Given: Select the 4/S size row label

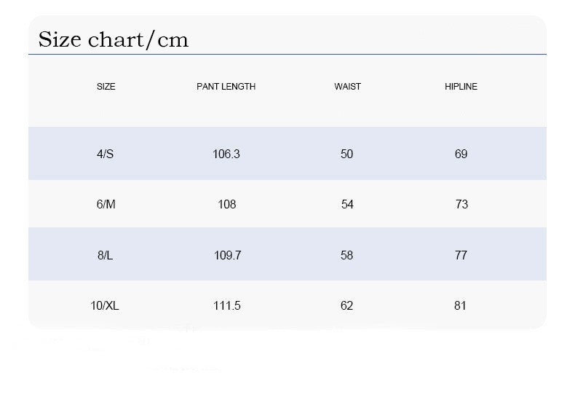Looking at the screenshot, I should coord(106,154).
